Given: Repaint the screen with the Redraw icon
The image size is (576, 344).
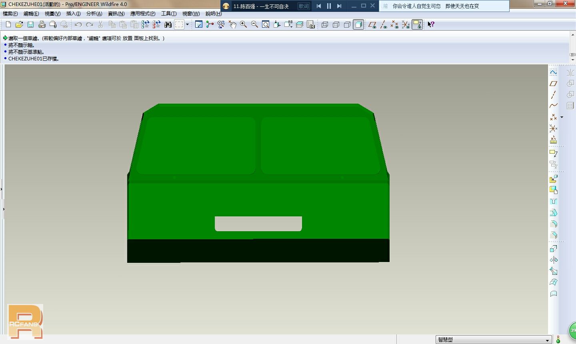Looking at the screenshot, I should pos(199,25).
